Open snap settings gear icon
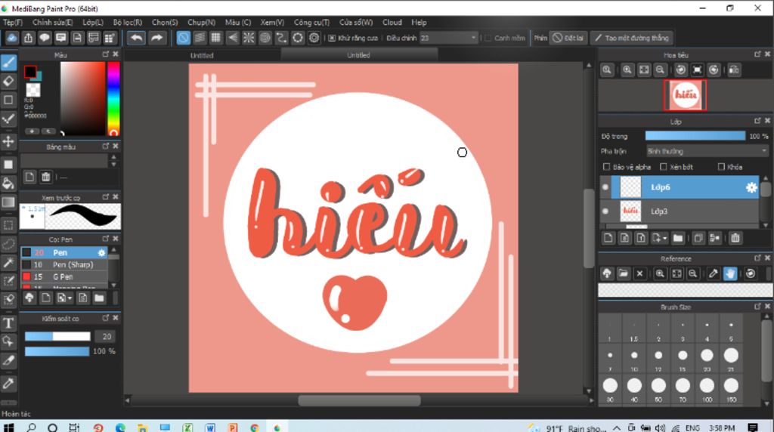The height and width of the screenshot is (432, 774). [314, 38]
